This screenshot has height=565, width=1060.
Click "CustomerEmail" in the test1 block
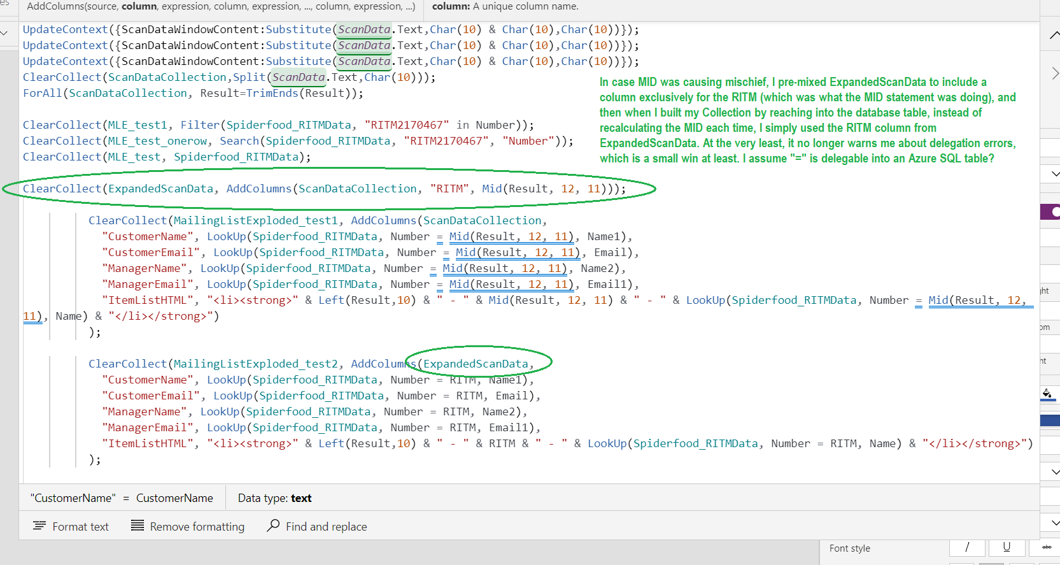[x=151, y=252]
